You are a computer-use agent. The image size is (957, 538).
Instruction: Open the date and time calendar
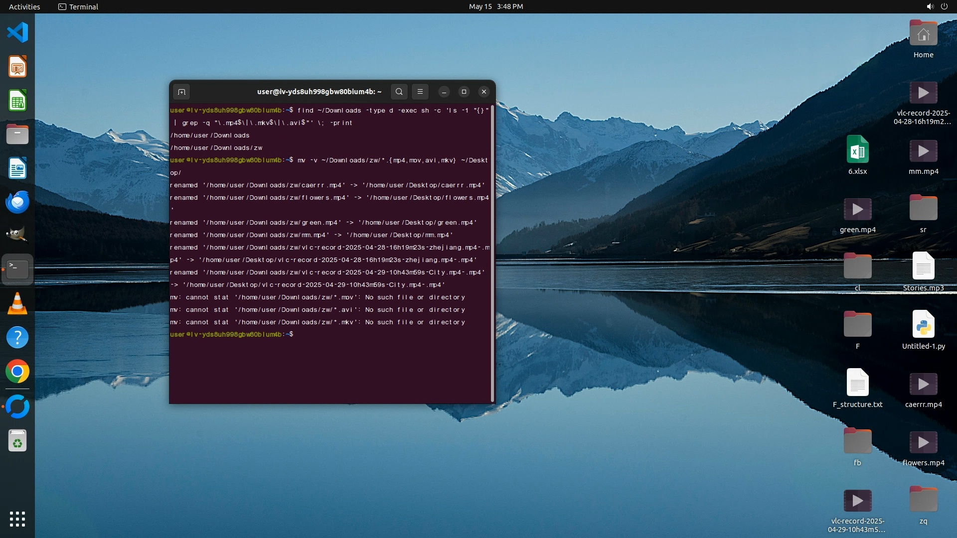pos(495,6)
